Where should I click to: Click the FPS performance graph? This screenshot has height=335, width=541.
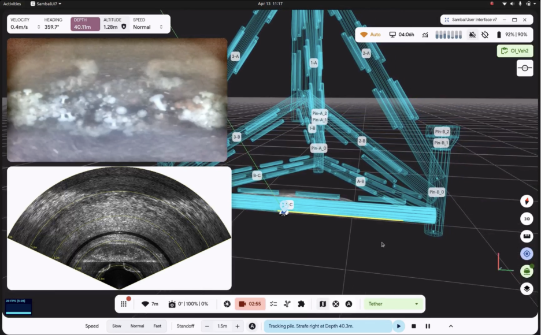[x=18, y=307]
